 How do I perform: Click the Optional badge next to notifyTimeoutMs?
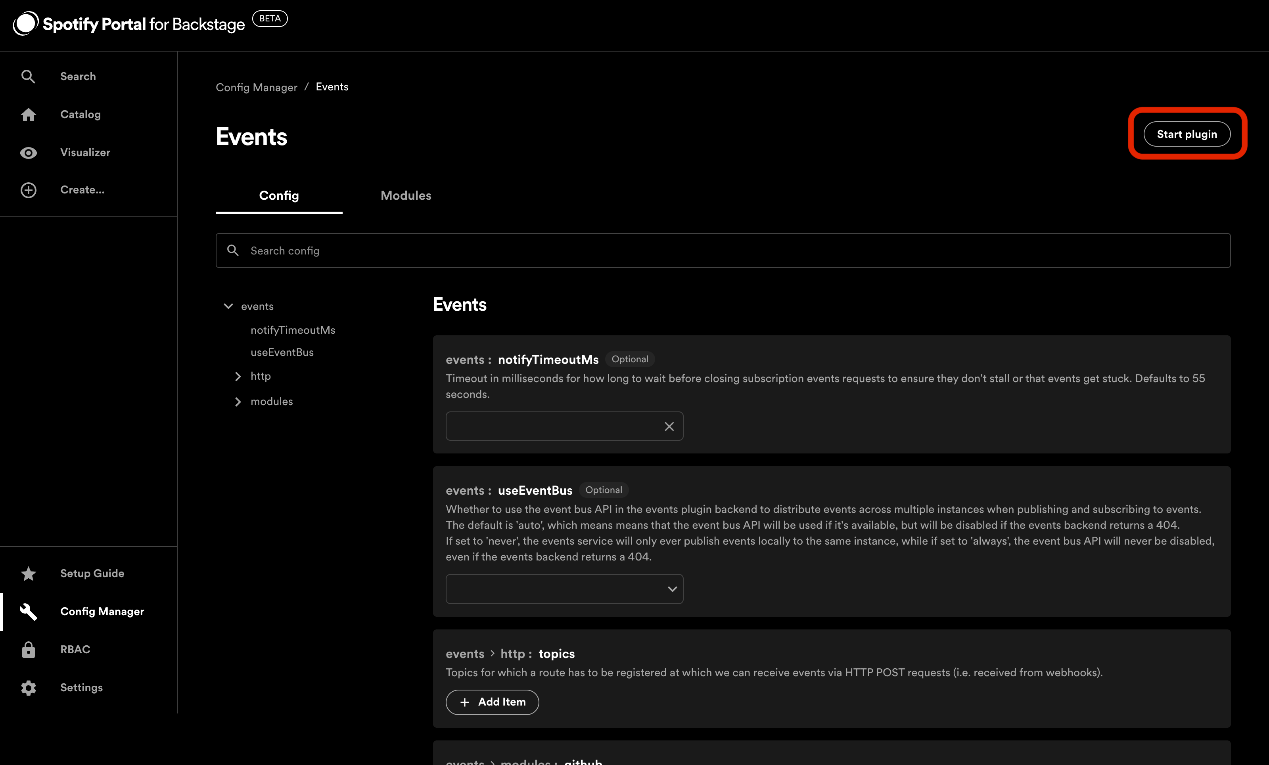(x=630, y=360)
